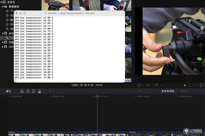
Task: Select the key icon of the 1- keyword collection
Action: click(7, 38)
